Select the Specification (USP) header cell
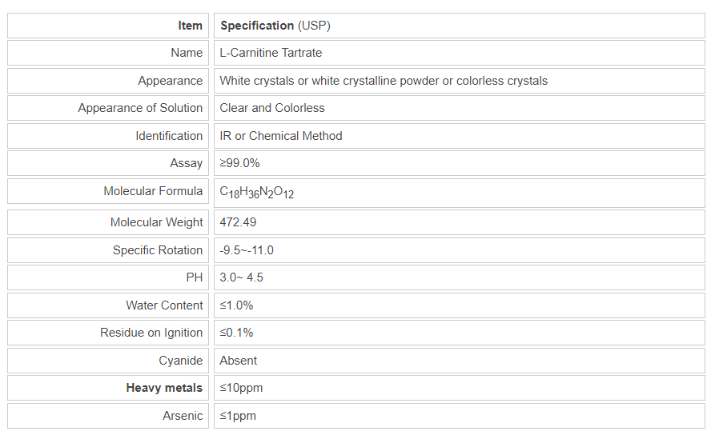This screenshot has width=715, height=431. [275, 26]
